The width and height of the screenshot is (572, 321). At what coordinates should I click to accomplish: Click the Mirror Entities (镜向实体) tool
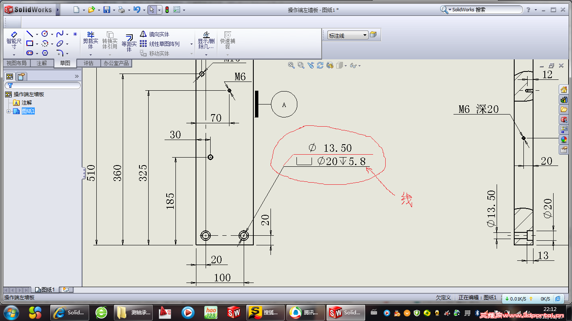pyautogui.click(x=155, y=34)
